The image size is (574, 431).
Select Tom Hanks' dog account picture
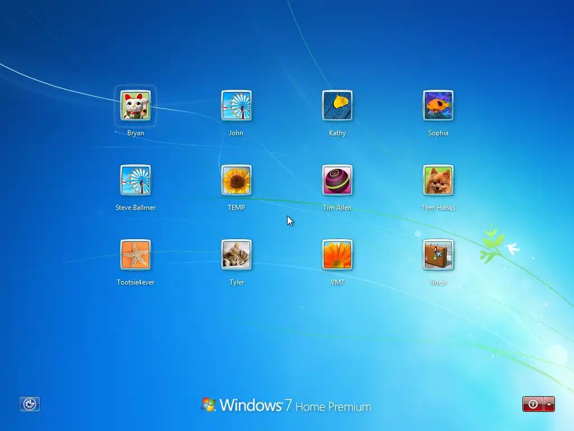point(438,180)
